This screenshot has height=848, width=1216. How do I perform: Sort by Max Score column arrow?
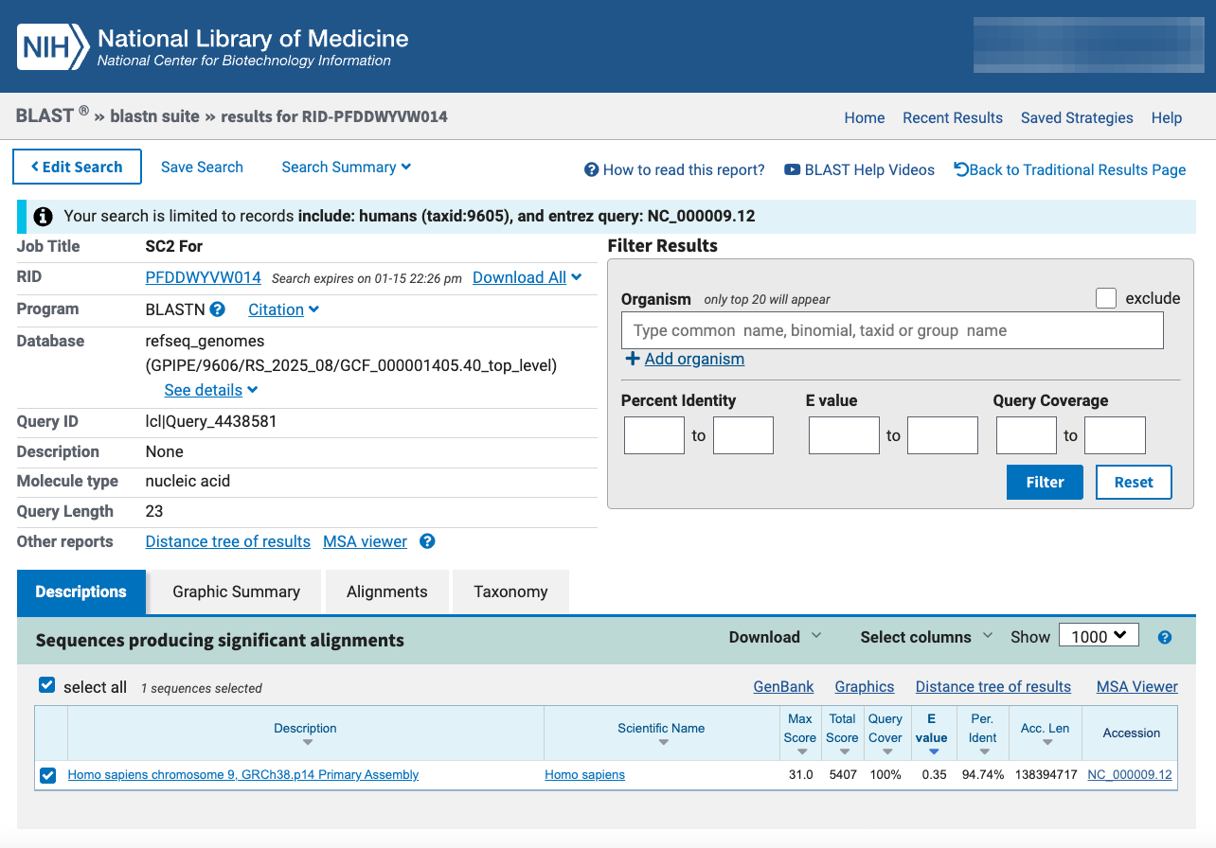click(x=802, y=752)
